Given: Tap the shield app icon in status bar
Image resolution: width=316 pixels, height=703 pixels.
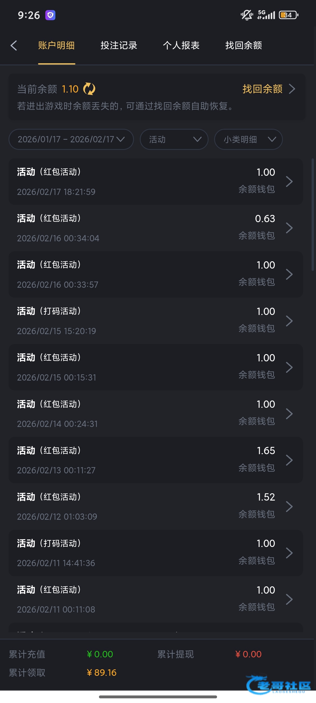Looking at the screenshot, I should 51,15.
